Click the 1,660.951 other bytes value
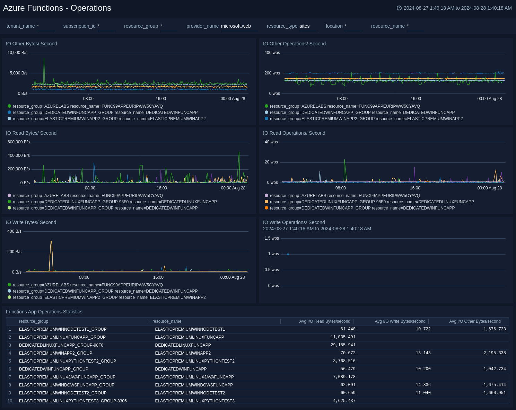Screen dimensions: 516x410 point(495,393)
